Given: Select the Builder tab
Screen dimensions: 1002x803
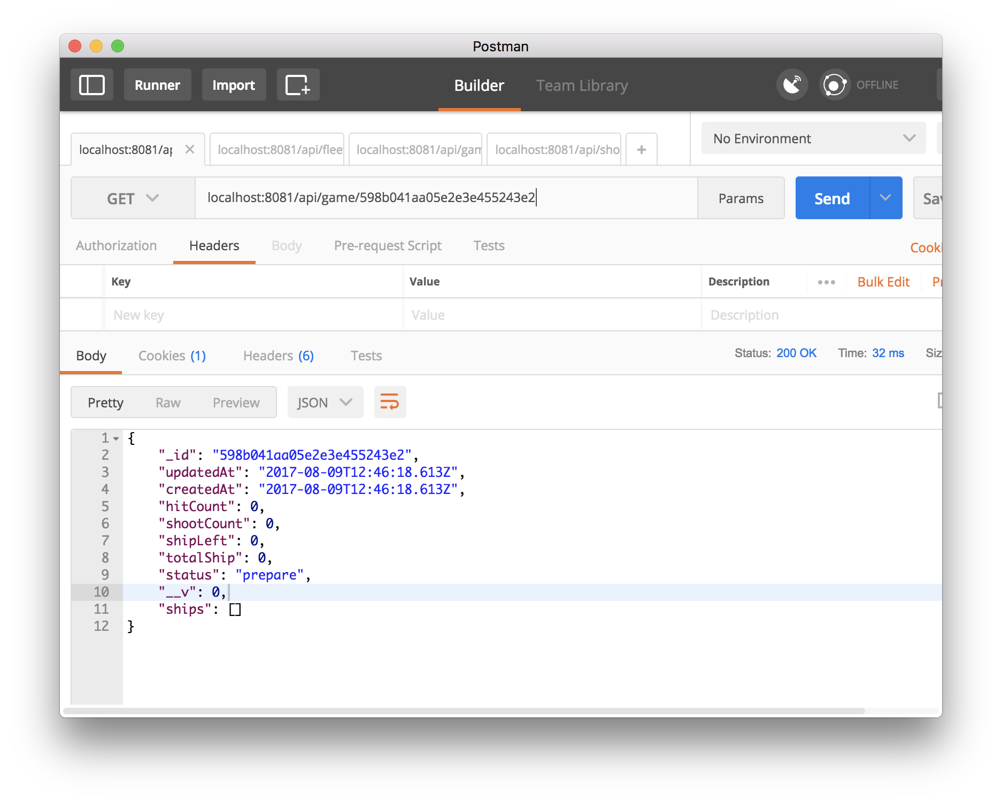Looking at the screenshot, I should point(479,86).
